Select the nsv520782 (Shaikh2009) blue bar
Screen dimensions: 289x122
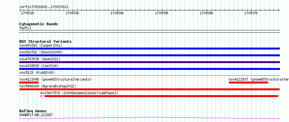[149, 55]
